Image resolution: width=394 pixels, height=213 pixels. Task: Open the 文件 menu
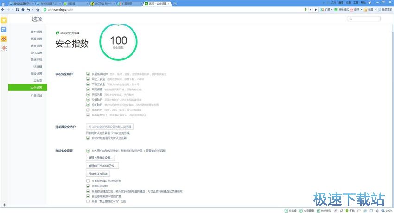333,2
